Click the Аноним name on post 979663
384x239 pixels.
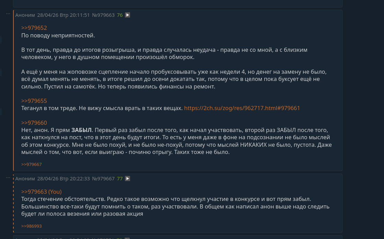(25, 15)
